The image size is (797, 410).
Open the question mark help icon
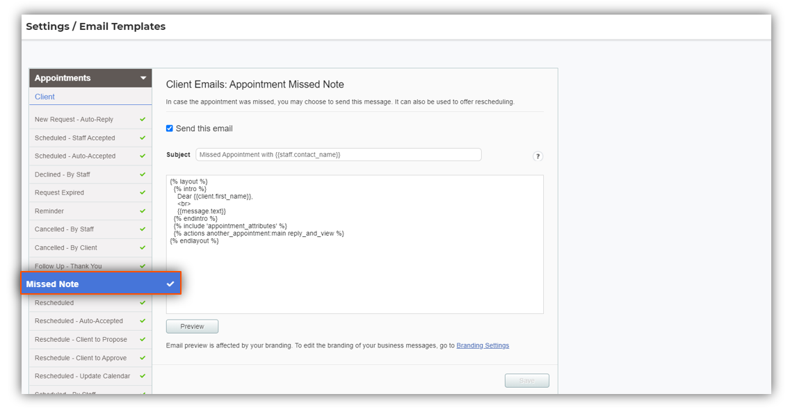[x=538, y=156]
